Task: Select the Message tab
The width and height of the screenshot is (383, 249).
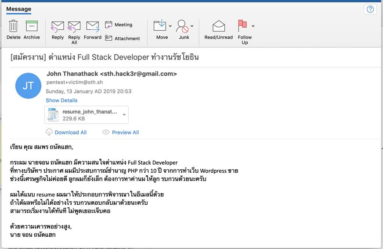Action: click(19, 9)
